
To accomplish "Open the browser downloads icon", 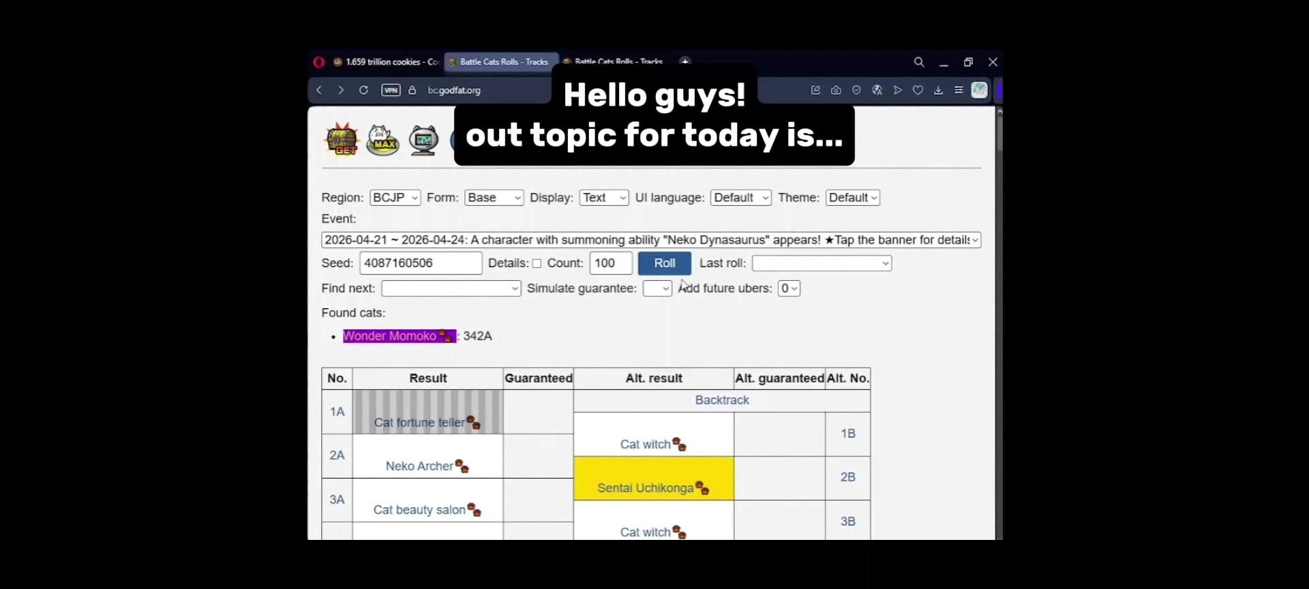I will point(939,90).
